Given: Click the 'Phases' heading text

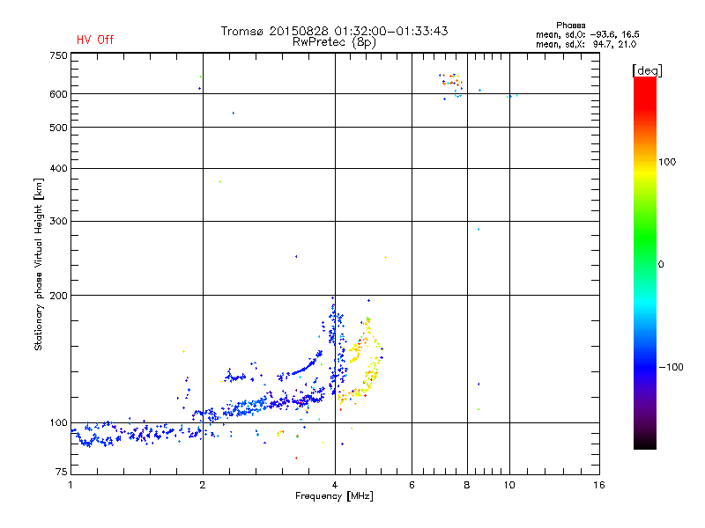Looking at the screenshot, I should (x=570, y=26).
